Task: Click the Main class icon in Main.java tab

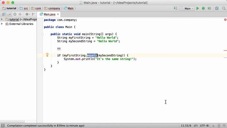Action: pyautogui.click(x=41, y=14)
